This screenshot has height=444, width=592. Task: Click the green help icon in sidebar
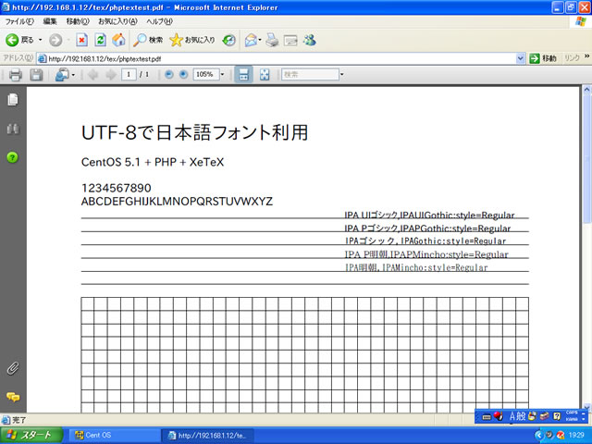coord(13,157)
